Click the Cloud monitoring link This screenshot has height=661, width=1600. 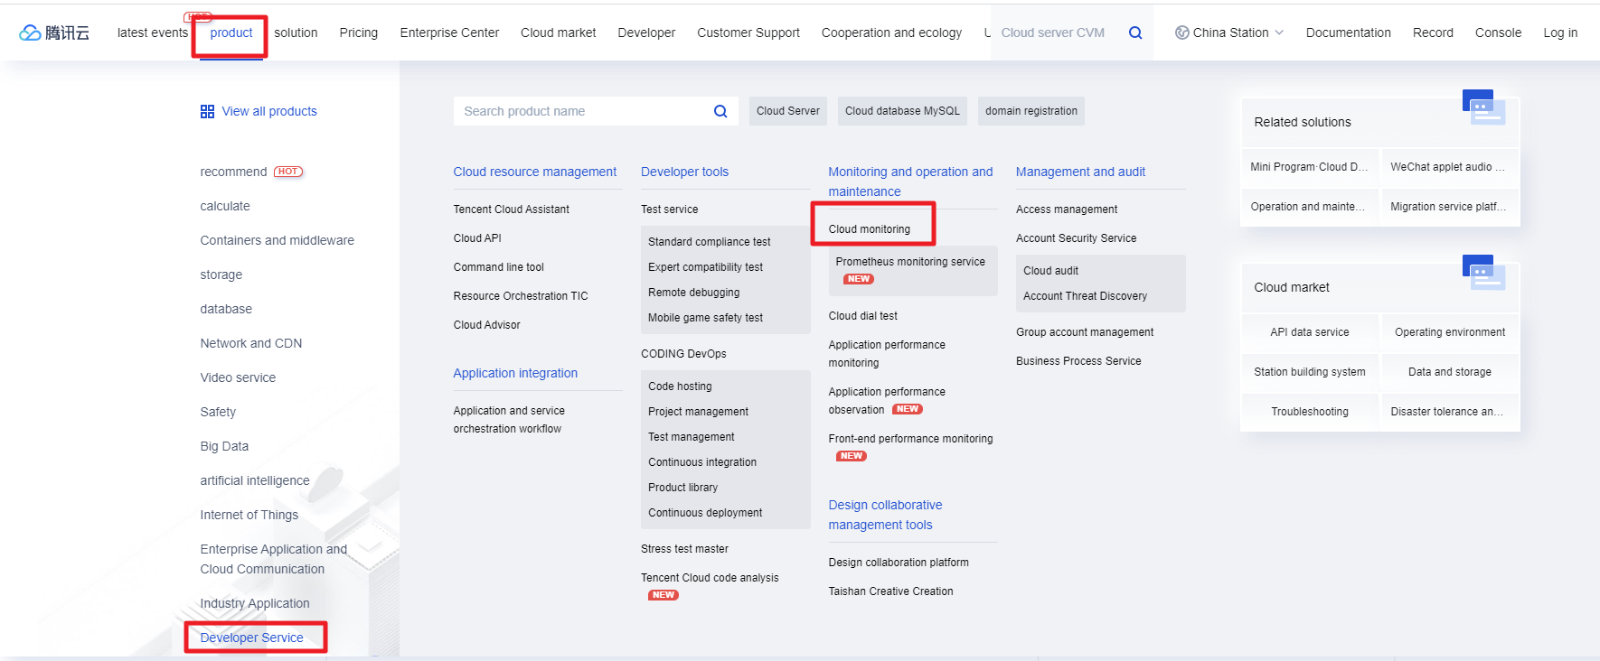pos(869,229)
